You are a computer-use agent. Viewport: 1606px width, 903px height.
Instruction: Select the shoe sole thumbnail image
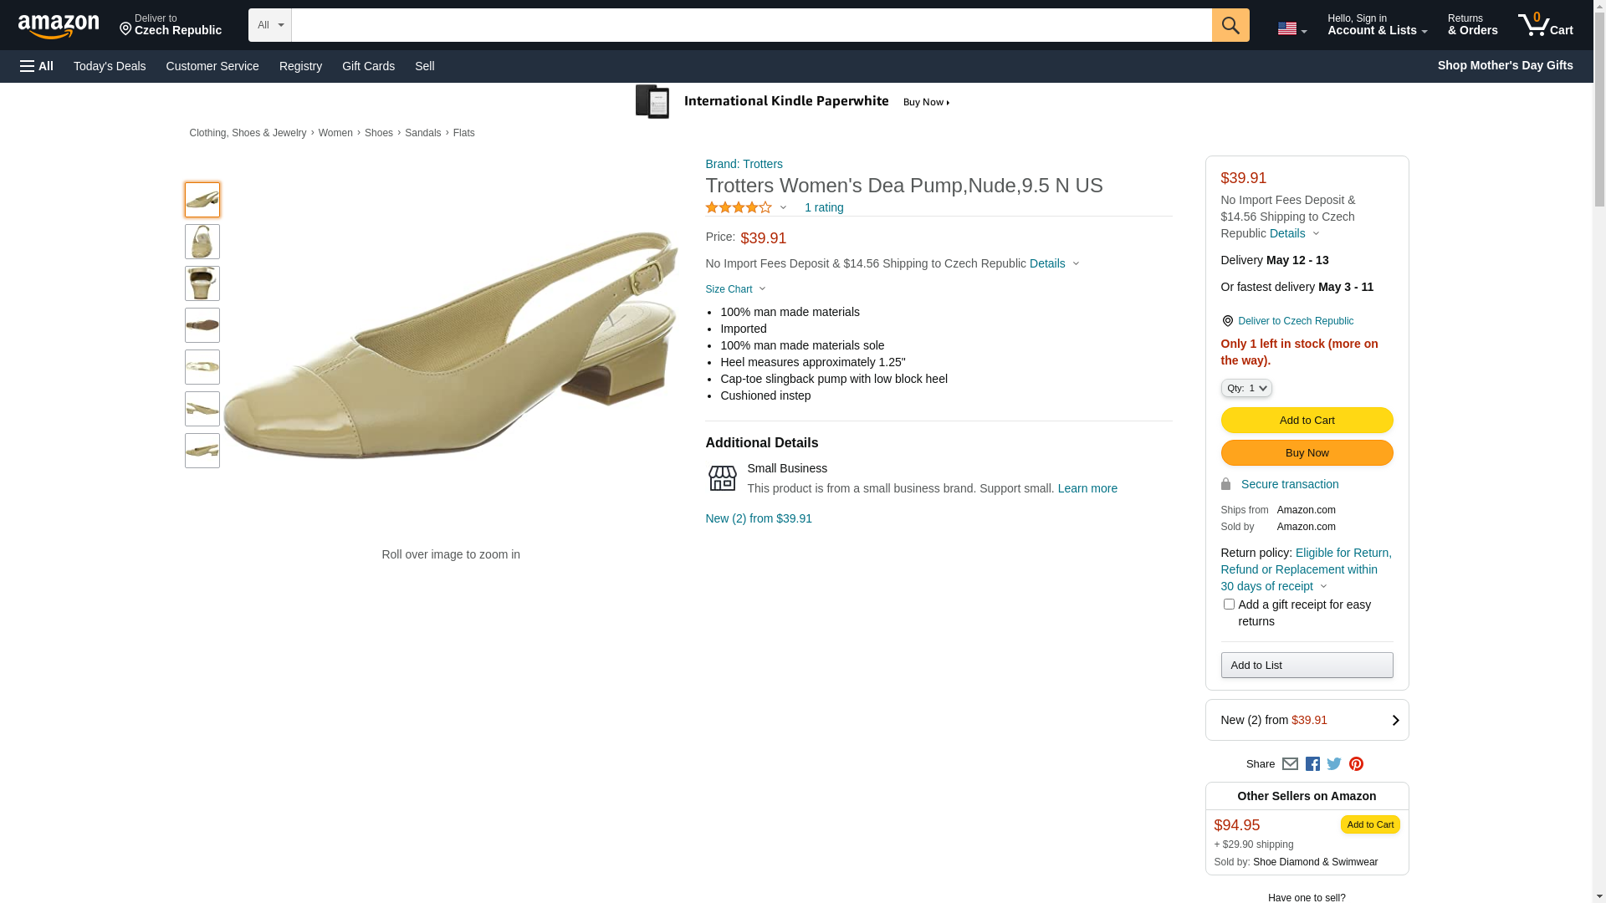click(x=202, y=325)
